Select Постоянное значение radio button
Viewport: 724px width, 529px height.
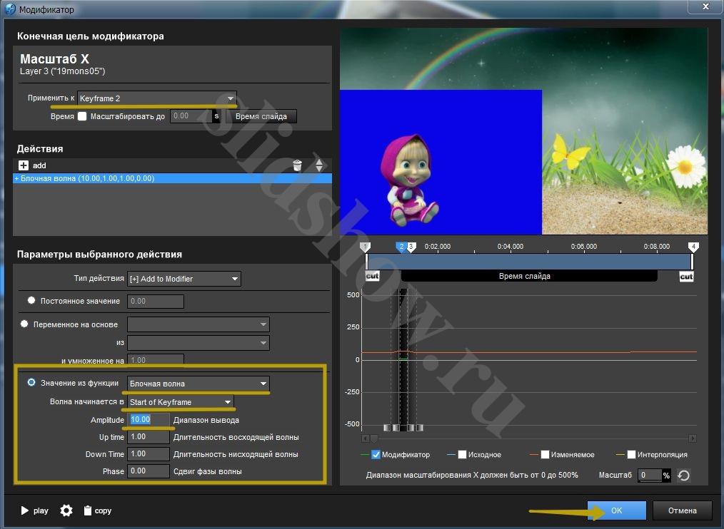31,300
